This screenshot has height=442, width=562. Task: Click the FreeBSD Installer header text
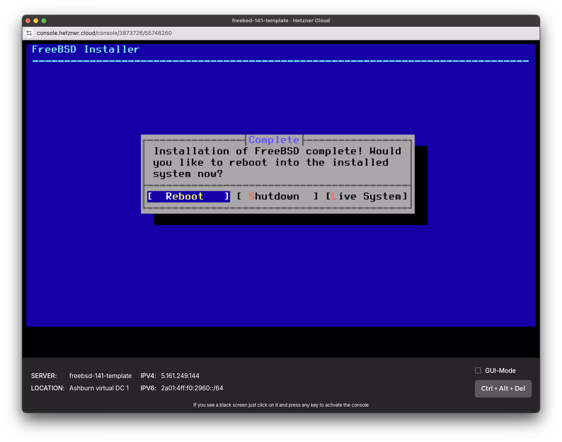tap(86, 49)
